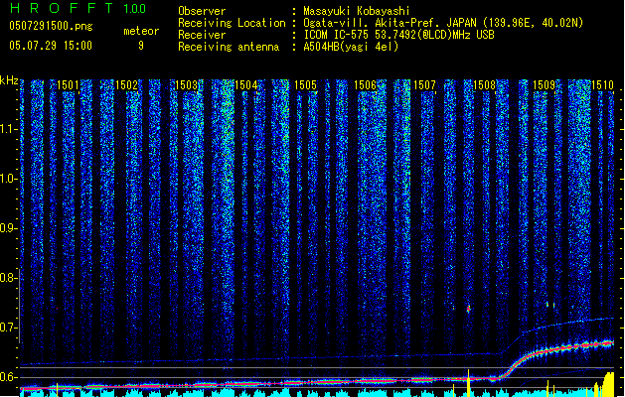Click the tall yellow level spike near 1508
The width and height of the screenshot is (625, 397).
click(x=469, y=383)
